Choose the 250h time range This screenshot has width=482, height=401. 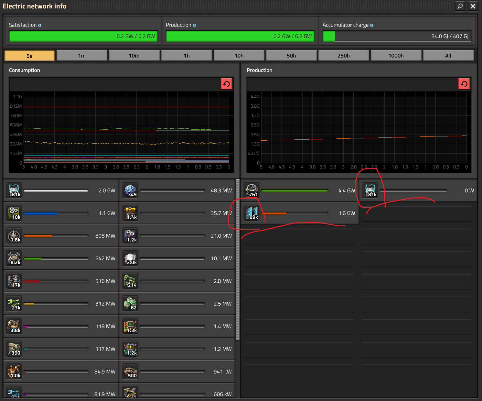point(344,56)
